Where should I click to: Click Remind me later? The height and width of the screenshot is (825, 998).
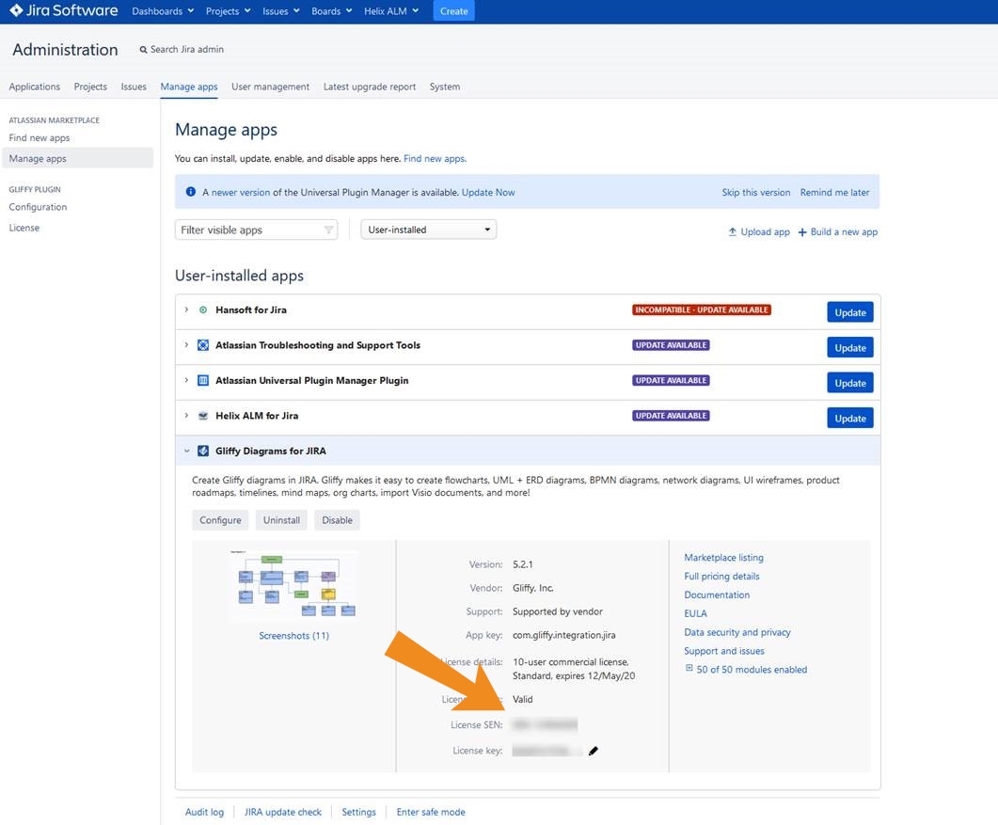[834, 192]
